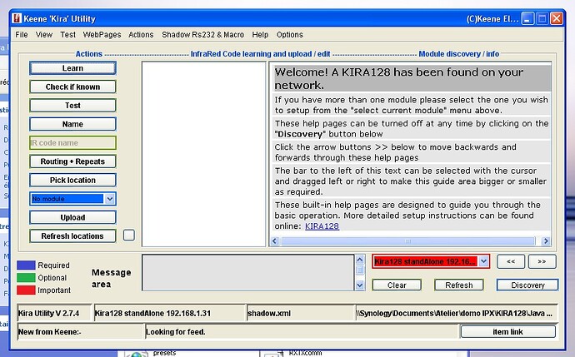Image resolution: width=575 pixels, height=357 pixels.
Task: Click the blue Required color swatch
Action: click(x=26, y=265)
